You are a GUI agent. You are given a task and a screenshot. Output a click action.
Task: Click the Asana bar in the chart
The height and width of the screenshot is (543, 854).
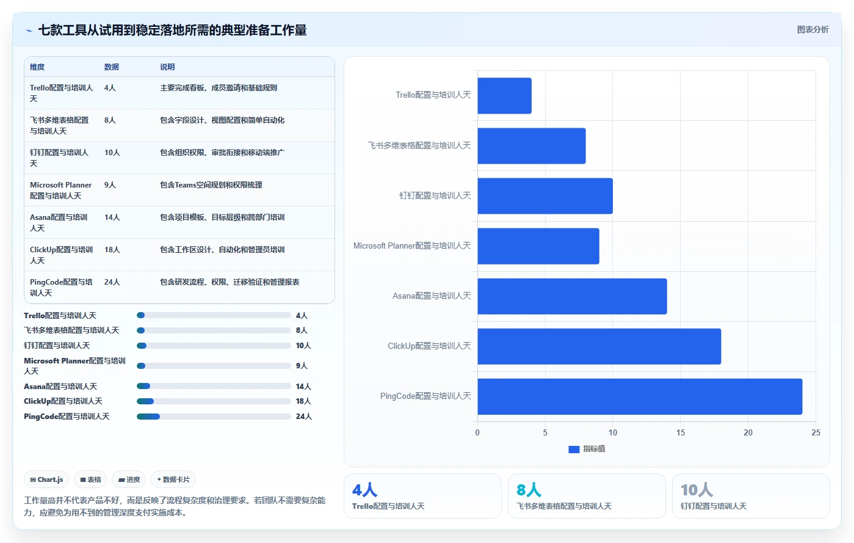[572, 296]
